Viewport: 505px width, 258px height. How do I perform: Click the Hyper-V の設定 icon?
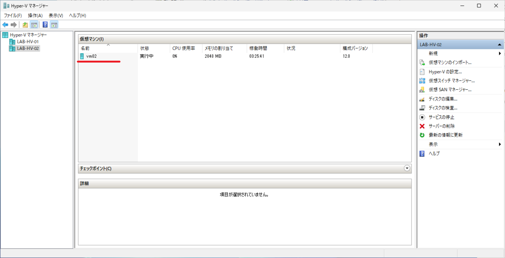pos(422,72)
